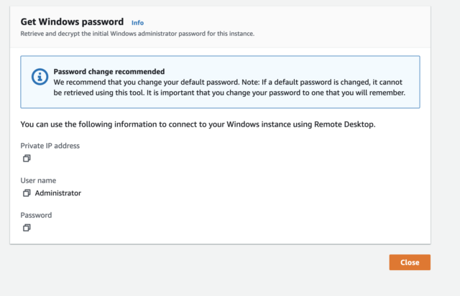Open the Info link beside the title

[137, 23]
